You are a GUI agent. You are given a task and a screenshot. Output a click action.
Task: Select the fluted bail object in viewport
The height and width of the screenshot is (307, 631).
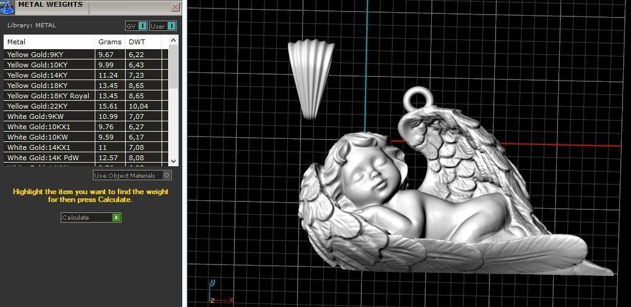(x=311, y=79)
